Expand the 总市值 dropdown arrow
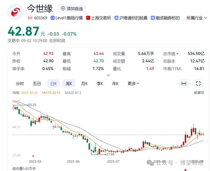The image size is (210, 171). [x=178, y=54]
